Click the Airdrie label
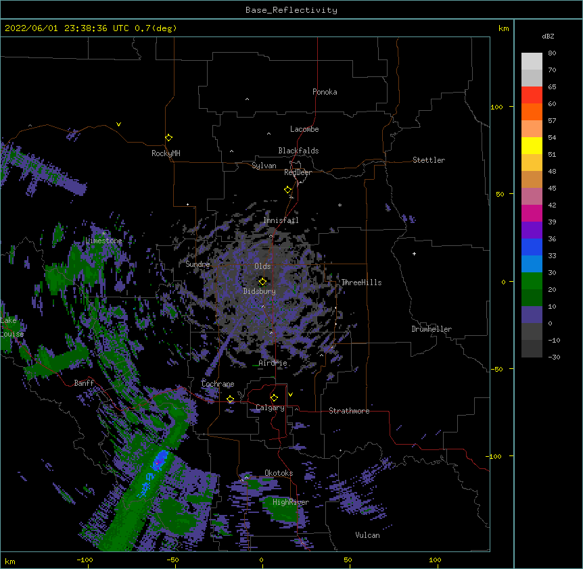Screen dimensions: 583x569 (273, 363)
